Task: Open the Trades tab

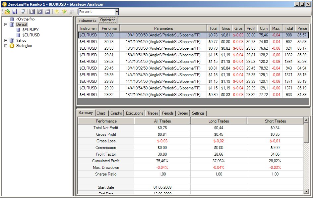Action: click(x=153, y=113)
